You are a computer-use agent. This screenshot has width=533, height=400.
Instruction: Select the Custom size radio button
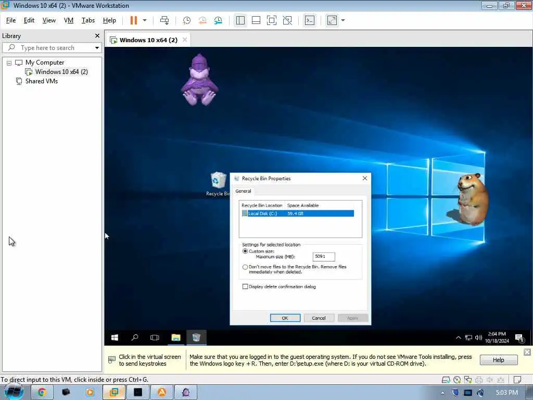tap(245, 252)
